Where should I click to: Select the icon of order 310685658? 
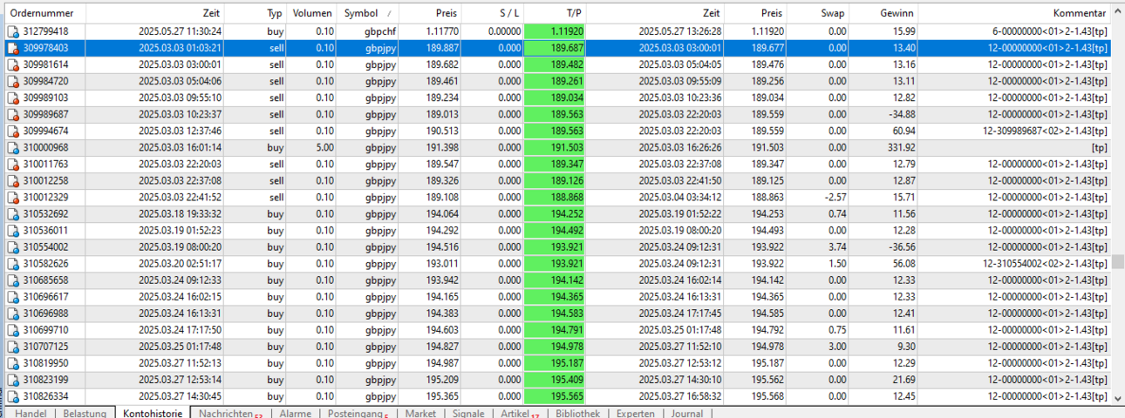click(12, 280)
